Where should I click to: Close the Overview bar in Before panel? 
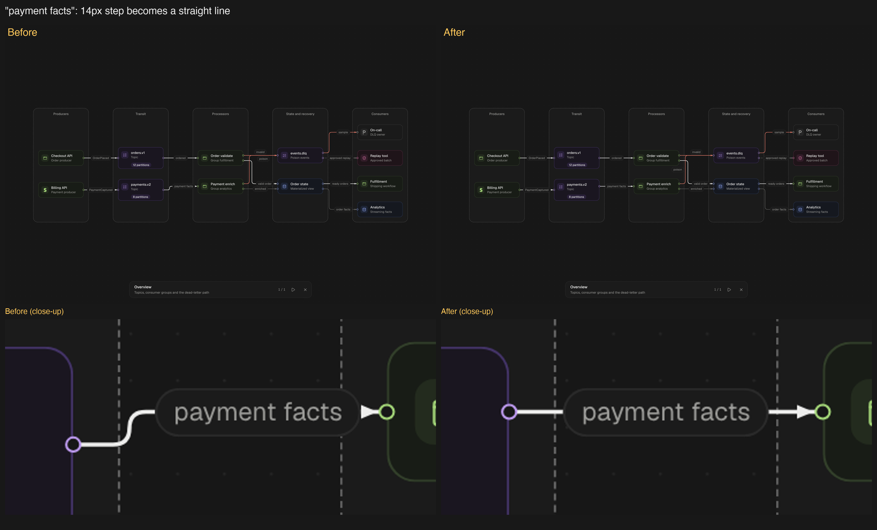click(x=305, y=290)
